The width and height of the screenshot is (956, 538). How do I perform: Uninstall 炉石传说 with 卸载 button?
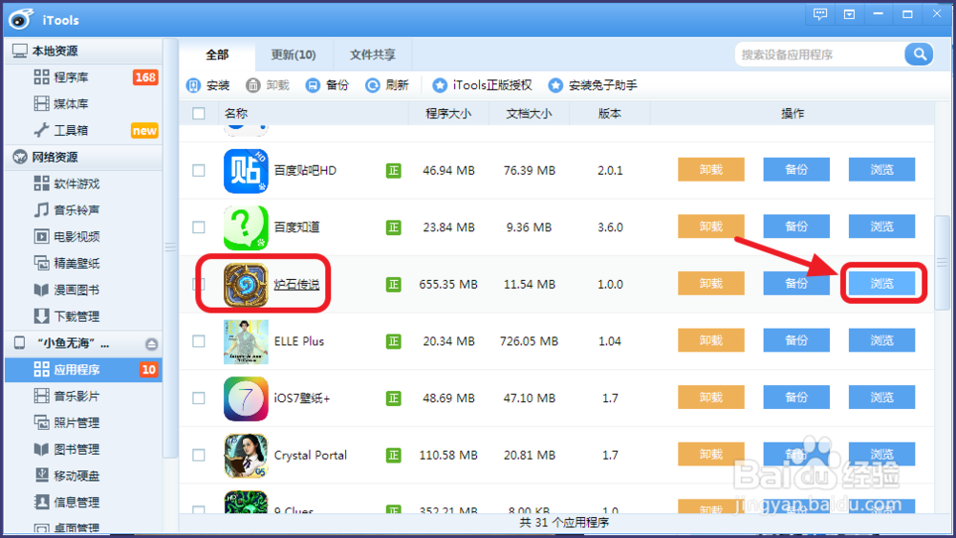click(711, 283)
